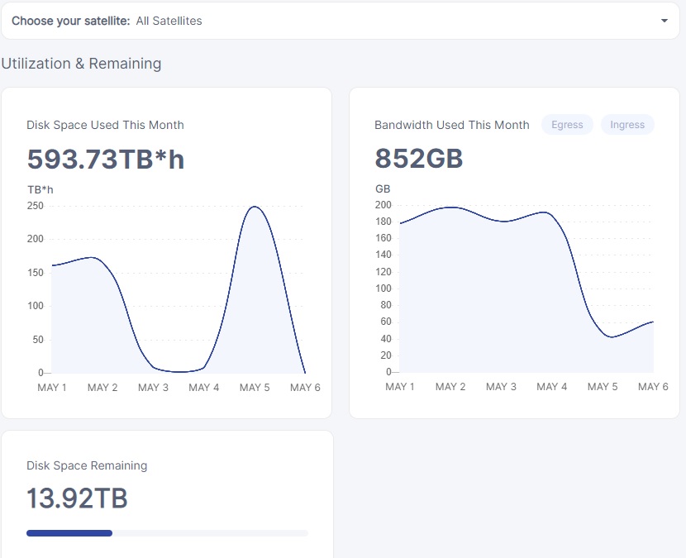Click the 593.73TB*h disk usage value

coord(106,160)
